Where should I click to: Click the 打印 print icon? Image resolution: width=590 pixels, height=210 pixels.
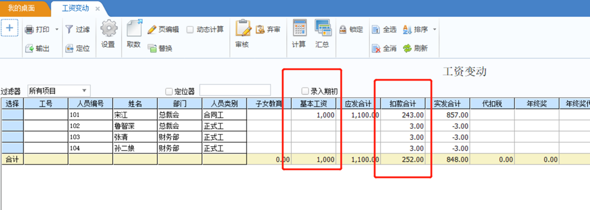pyautogui.click(x=29, y=30)
